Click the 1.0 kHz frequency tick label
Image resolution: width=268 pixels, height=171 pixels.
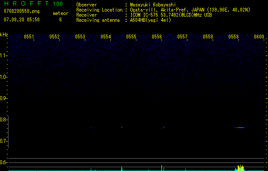[x=3, y=77]
